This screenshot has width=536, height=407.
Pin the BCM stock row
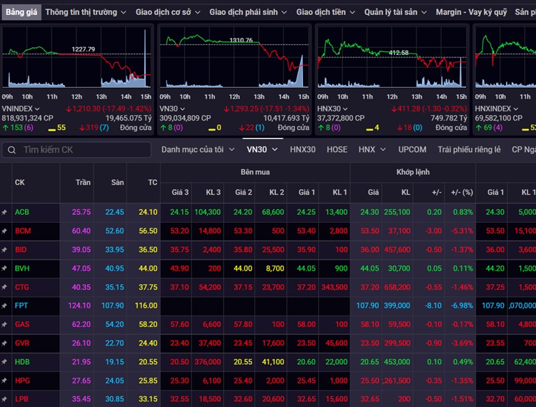[x=4, y=231]
